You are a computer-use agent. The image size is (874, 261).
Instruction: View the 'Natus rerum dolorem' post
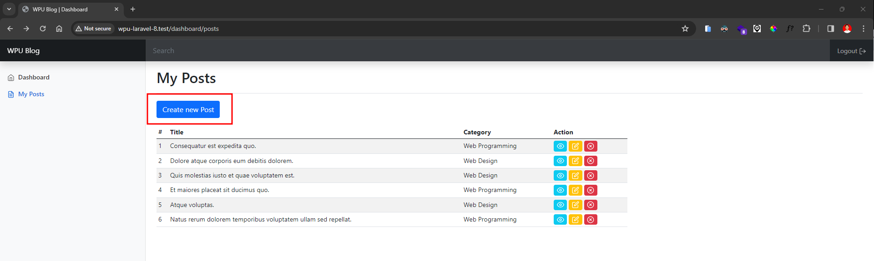(x=560, y=220)
